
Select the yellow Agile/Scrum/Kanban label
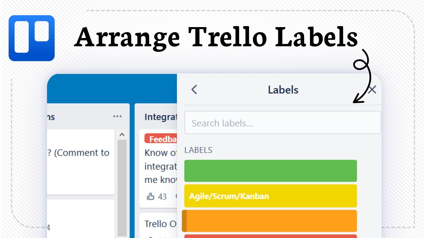click(x=271, y=196)
